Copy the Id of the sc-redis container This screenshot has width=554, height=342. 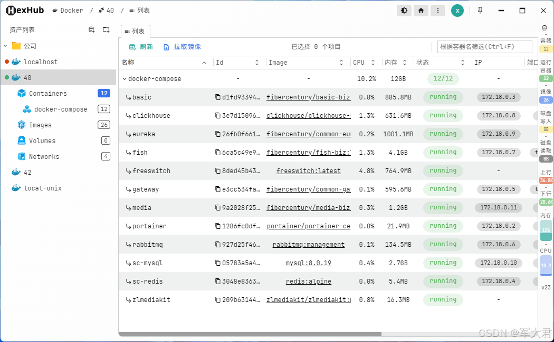pyautogui.click(x=217, y=281)
